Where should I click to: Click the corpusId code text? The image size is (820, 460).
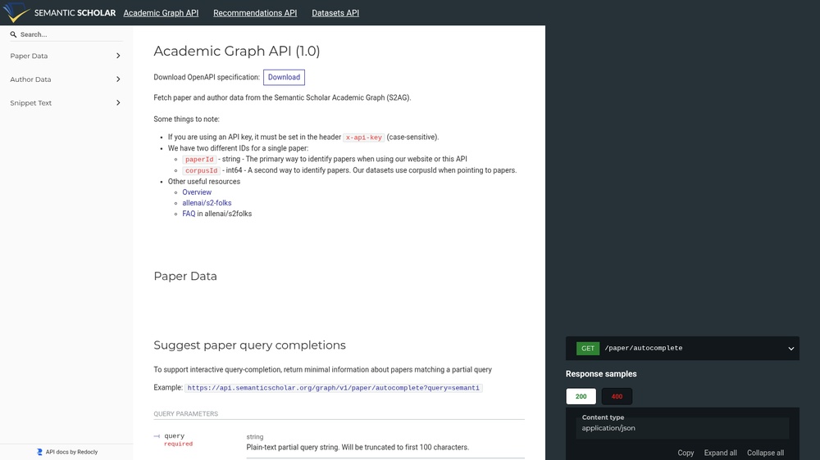(x=202, y=171)
